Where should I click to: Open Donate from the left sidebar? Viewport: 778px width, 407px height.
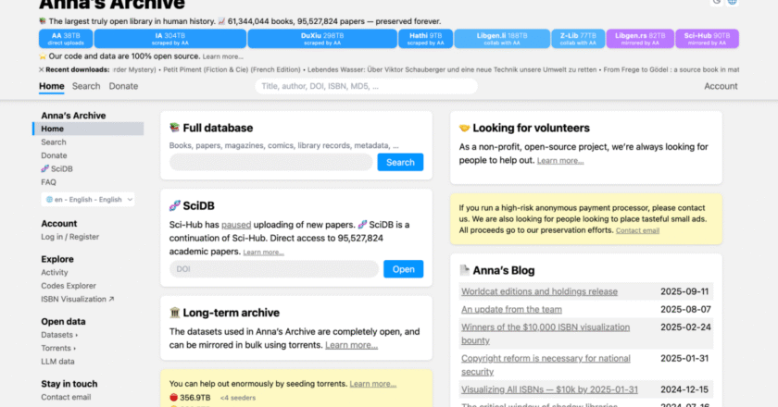[x=54, y=155]
